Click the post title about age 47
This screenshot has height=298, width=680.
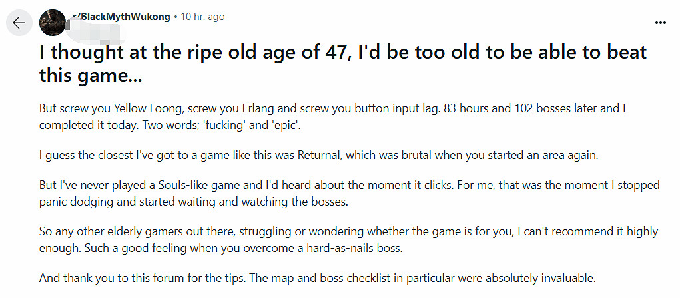click(x=342, y=53)
